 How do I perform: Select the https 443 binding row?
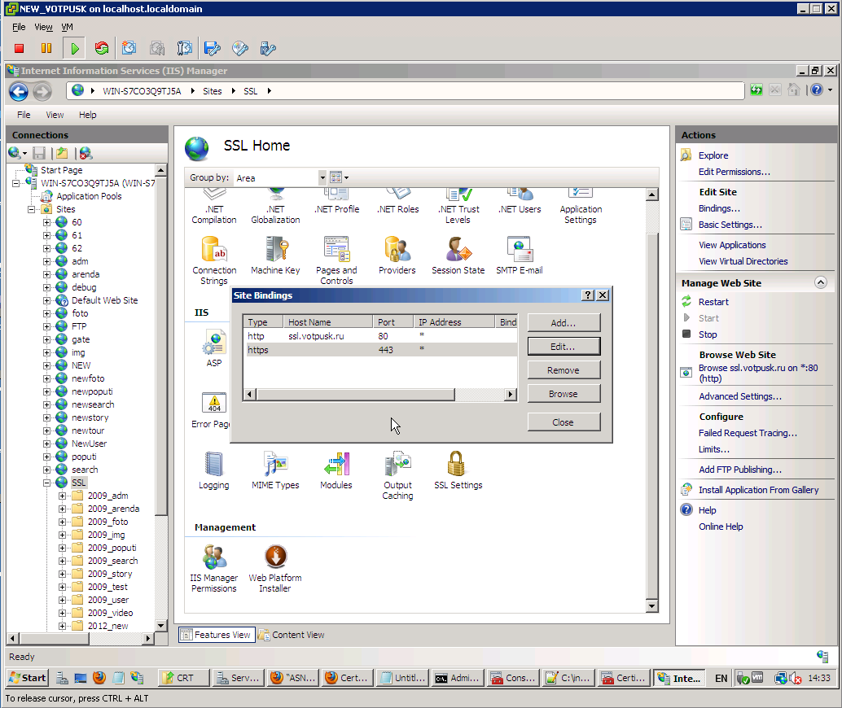[x=379, y=349]
